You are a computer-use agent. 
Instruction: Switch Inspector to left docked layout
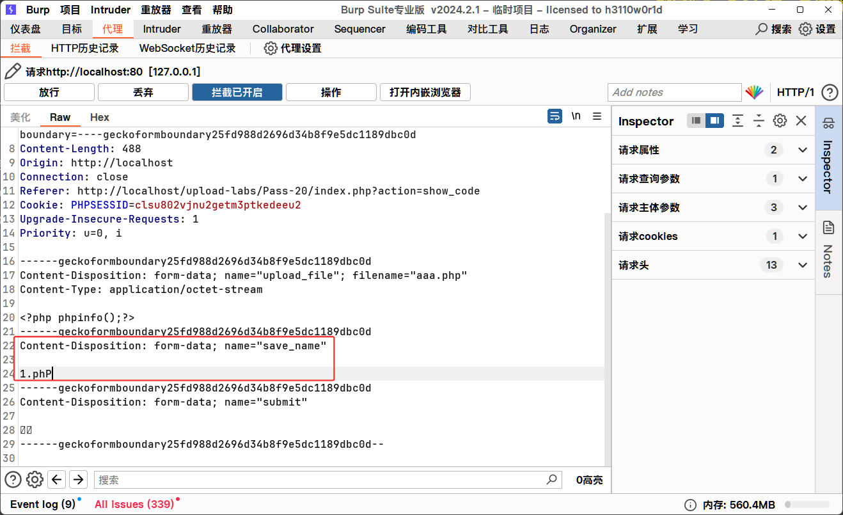[x=697, y=120]
